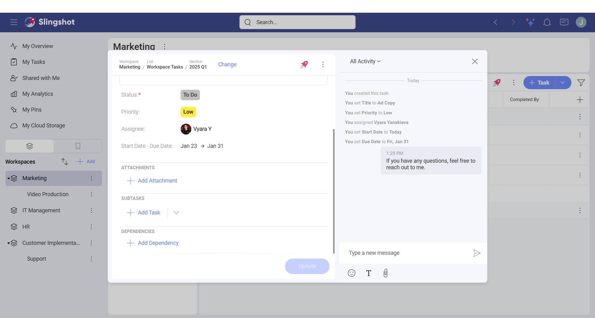Open the AI sparkle assistant icon

(530, 22)
